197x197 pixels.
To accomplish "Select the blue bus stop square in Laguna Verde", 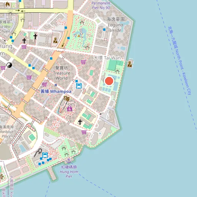I will coord(104,30).
